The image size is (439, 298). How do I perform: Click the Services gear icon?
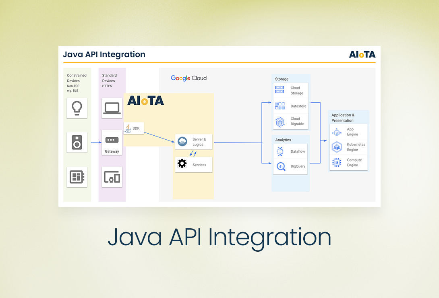point(182,164)
